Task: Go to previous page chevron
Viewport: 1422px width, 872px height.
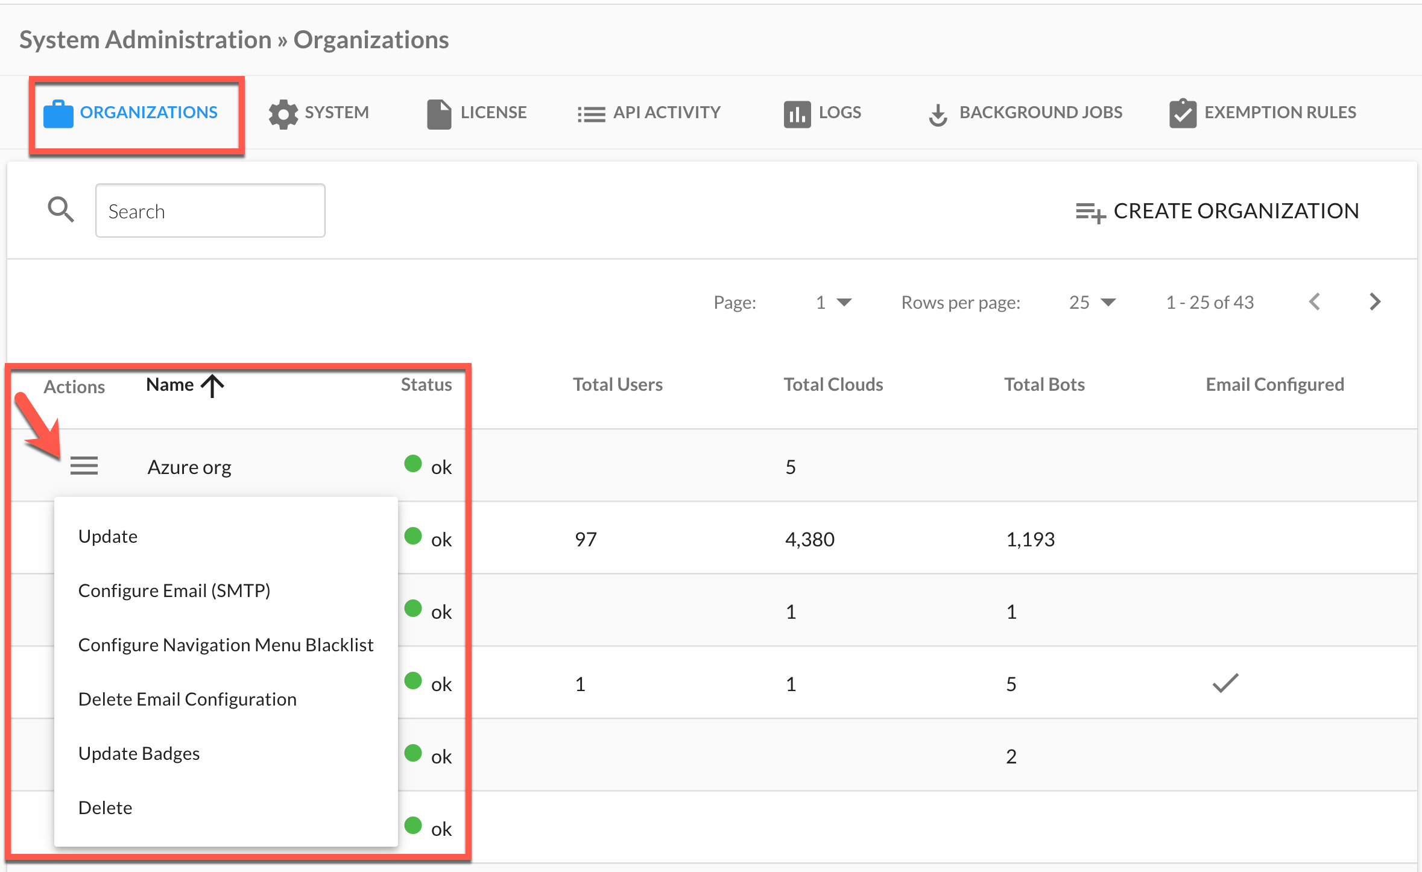Action: tap(1315, 302)
